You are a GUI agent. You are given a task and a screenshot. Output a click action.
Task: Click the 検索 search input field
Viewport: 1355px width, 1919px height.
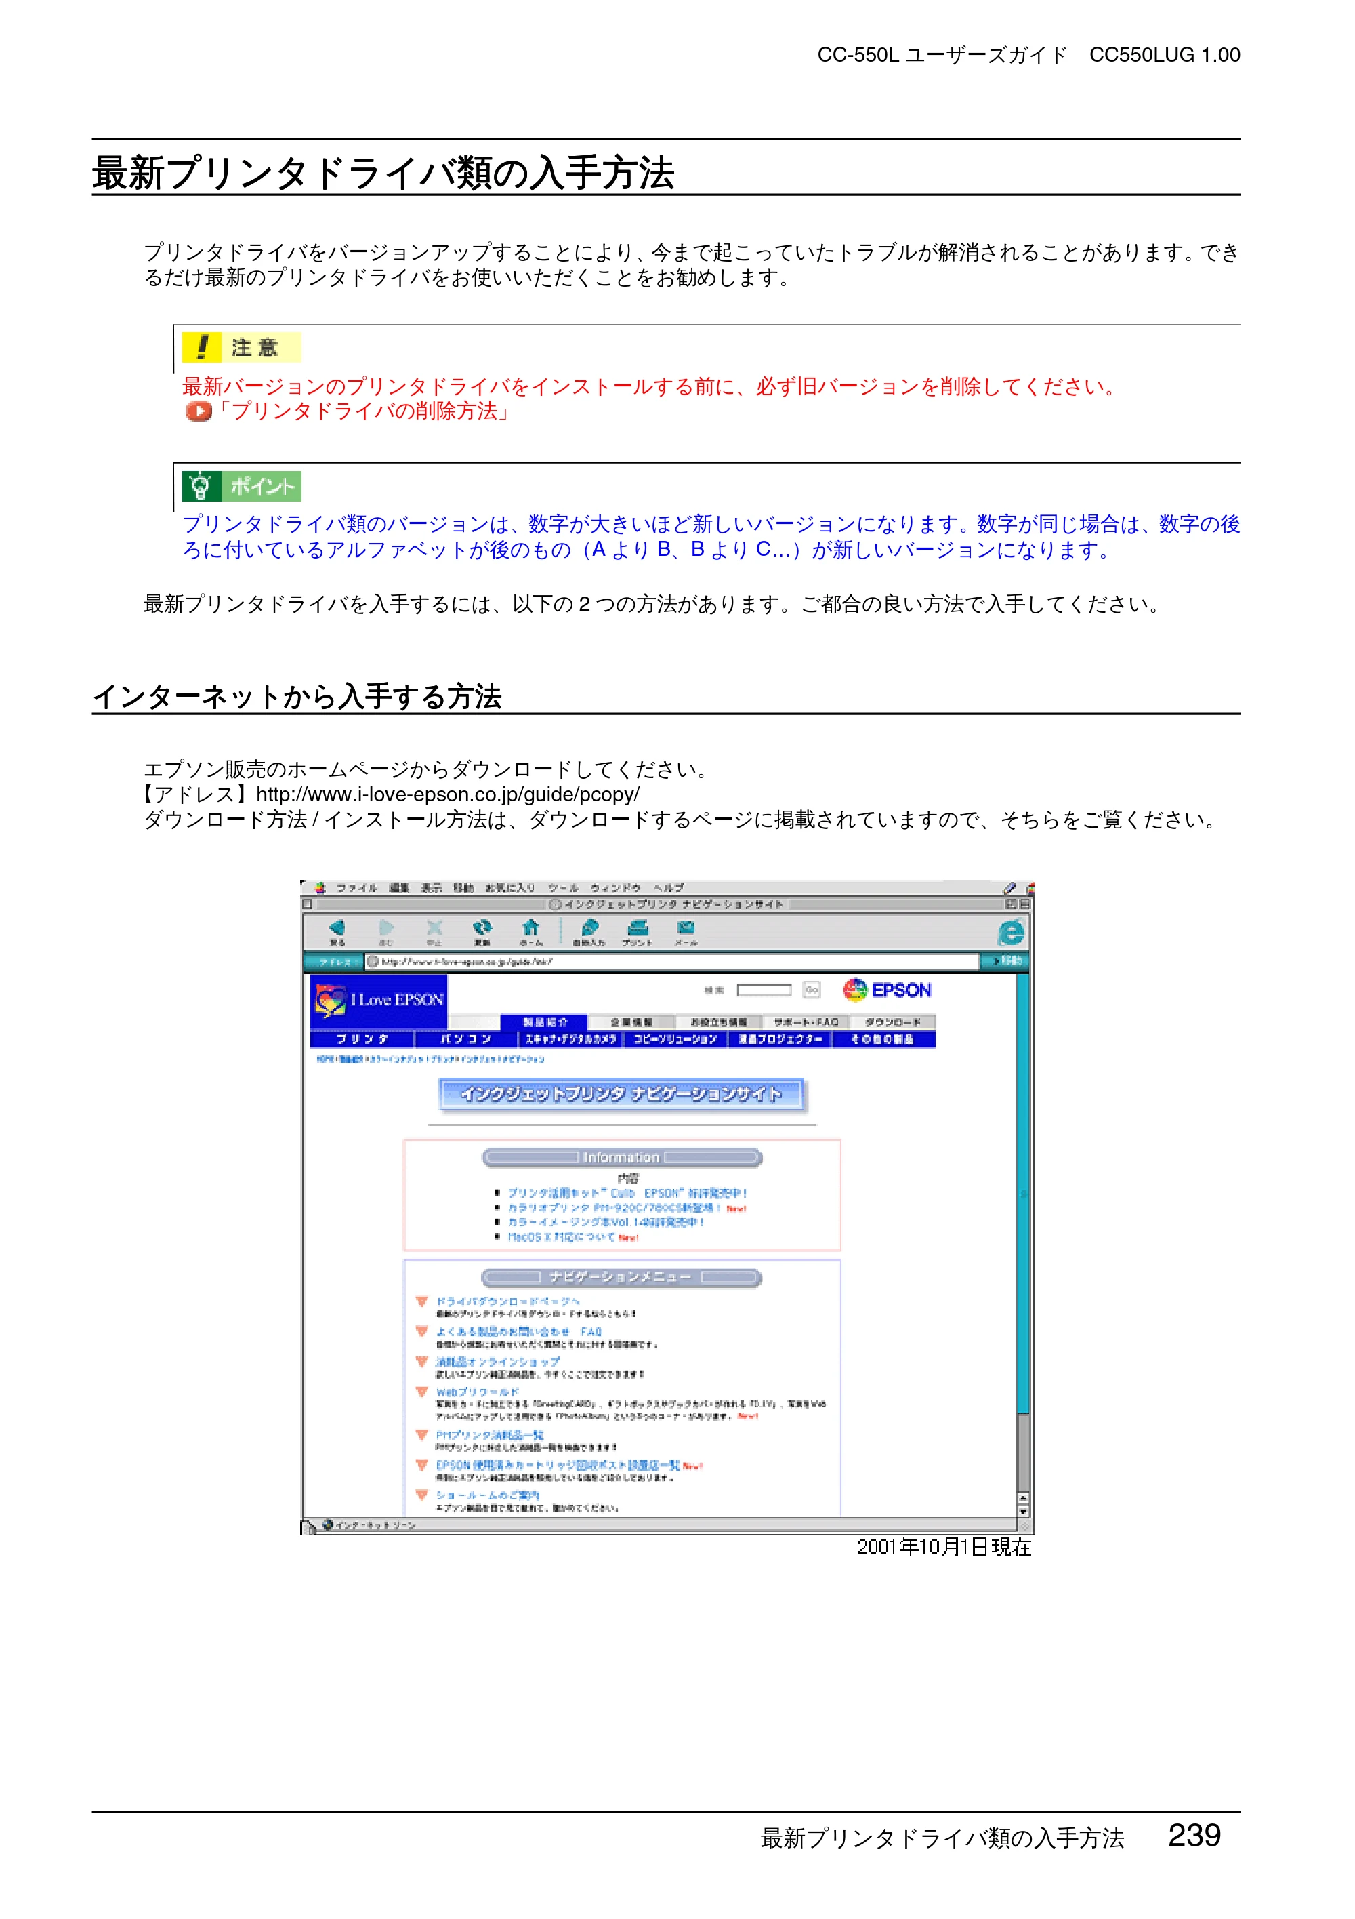pyautogui.click(x=764, y=990)
